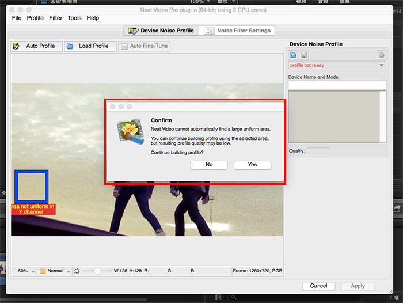Switch to Device Noise Profile tab
Image resolution: width=403 pixels, height=303 pixels.
tap(162, 31)
